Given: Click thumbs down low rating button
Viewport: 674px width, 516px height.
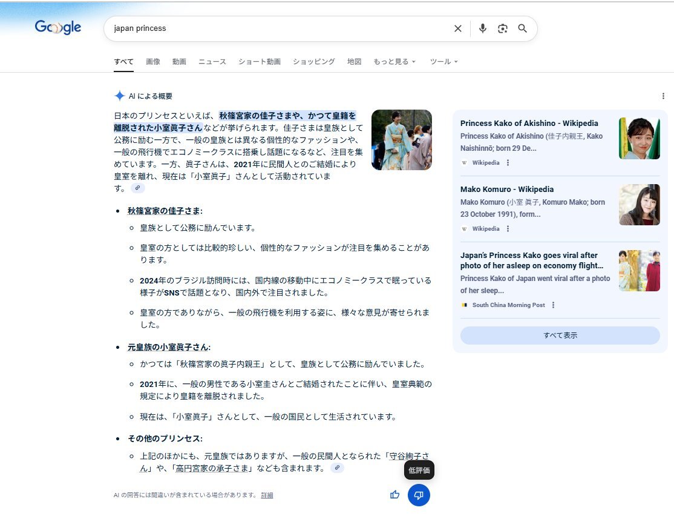Looking at the screenshot, I should [x=419, y=495].
